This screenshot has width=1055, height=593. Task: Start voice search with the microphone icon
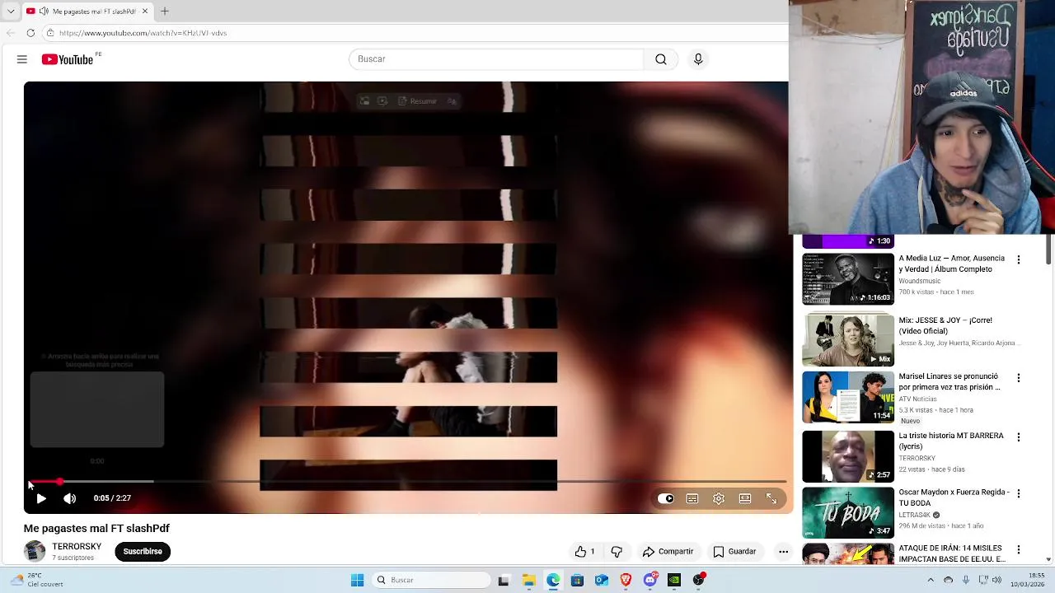(698, 59)
